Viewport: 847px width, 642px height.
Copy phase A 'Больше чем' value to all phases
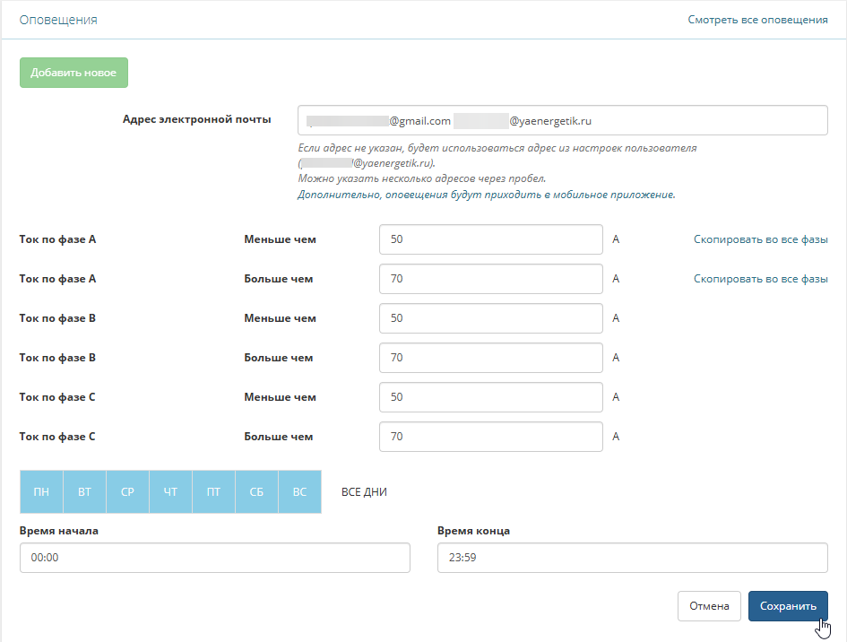[x=760, y=279]
